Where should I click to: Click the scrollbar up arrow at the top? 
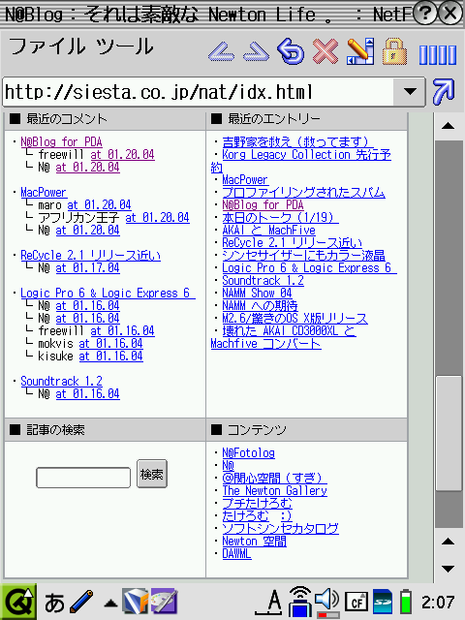click(x=448, y=126)
